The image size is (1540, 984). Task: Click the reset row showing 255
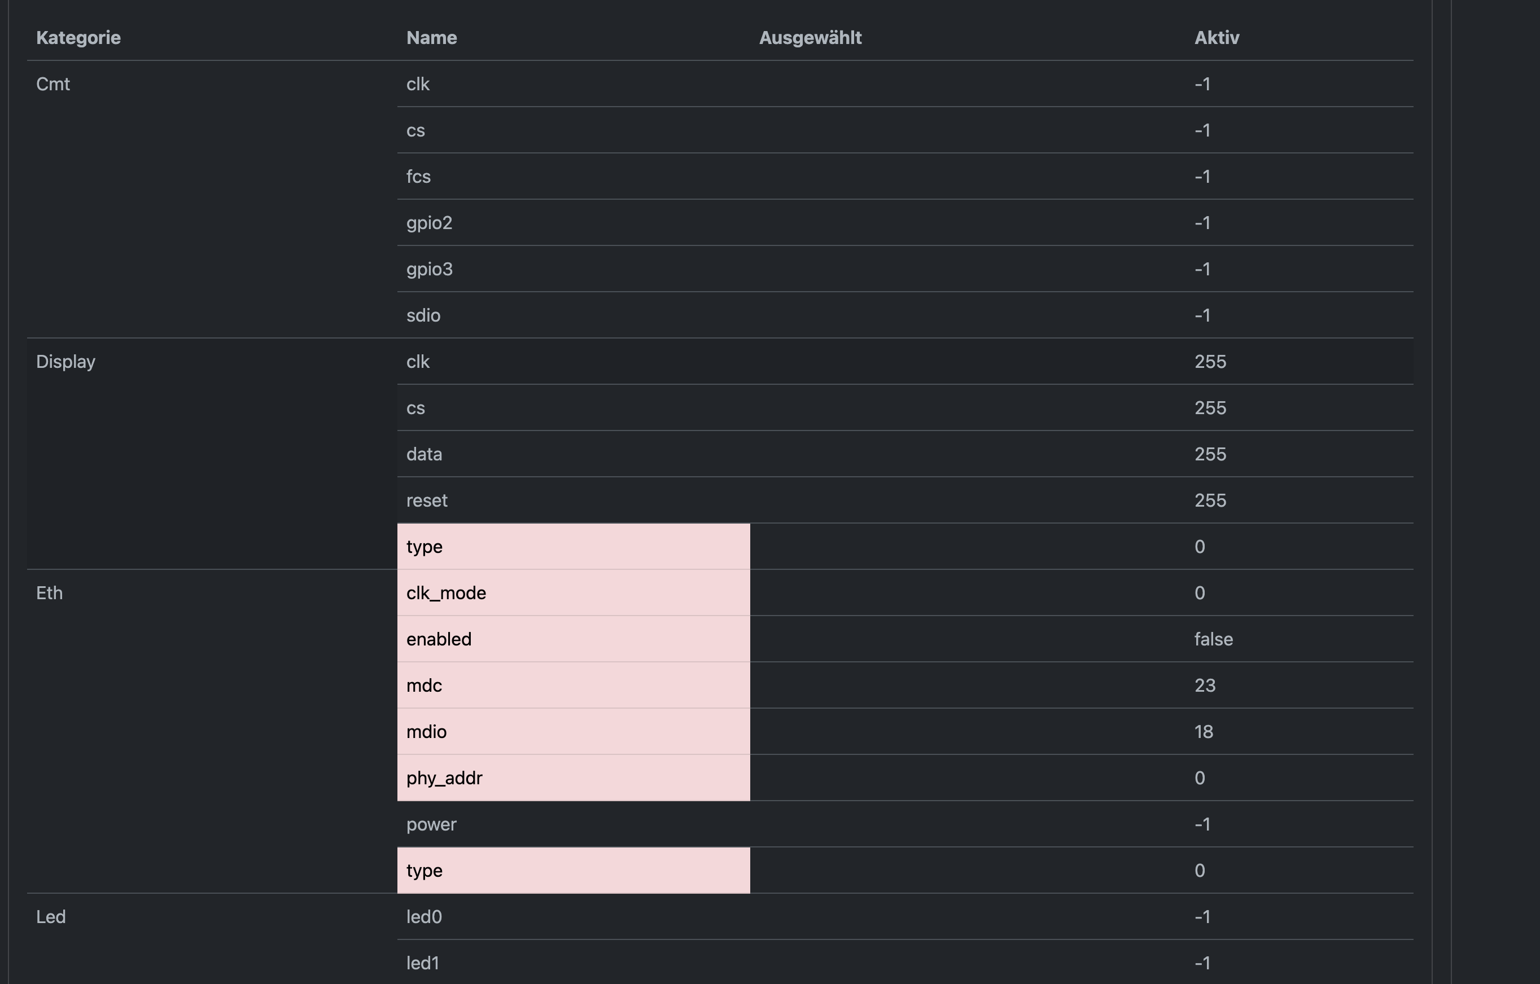click(x=427, y=500)
